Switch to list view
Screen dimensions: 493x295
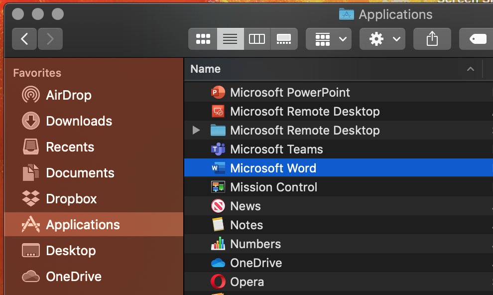pyautogui.click(x=230, y=39)
